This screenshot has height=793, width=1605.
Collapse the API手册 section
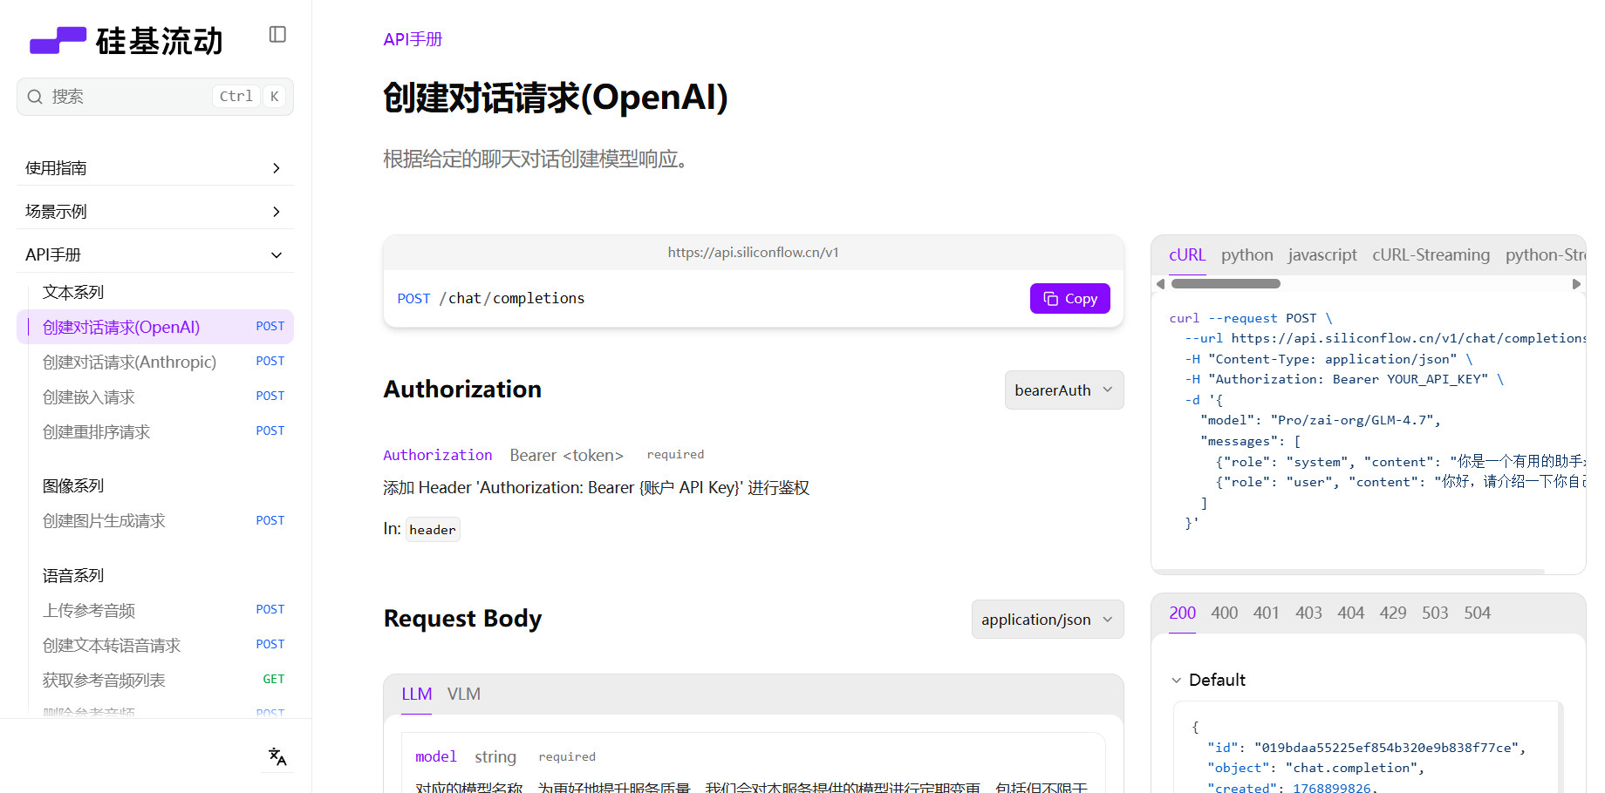click(x=155, y=255)
